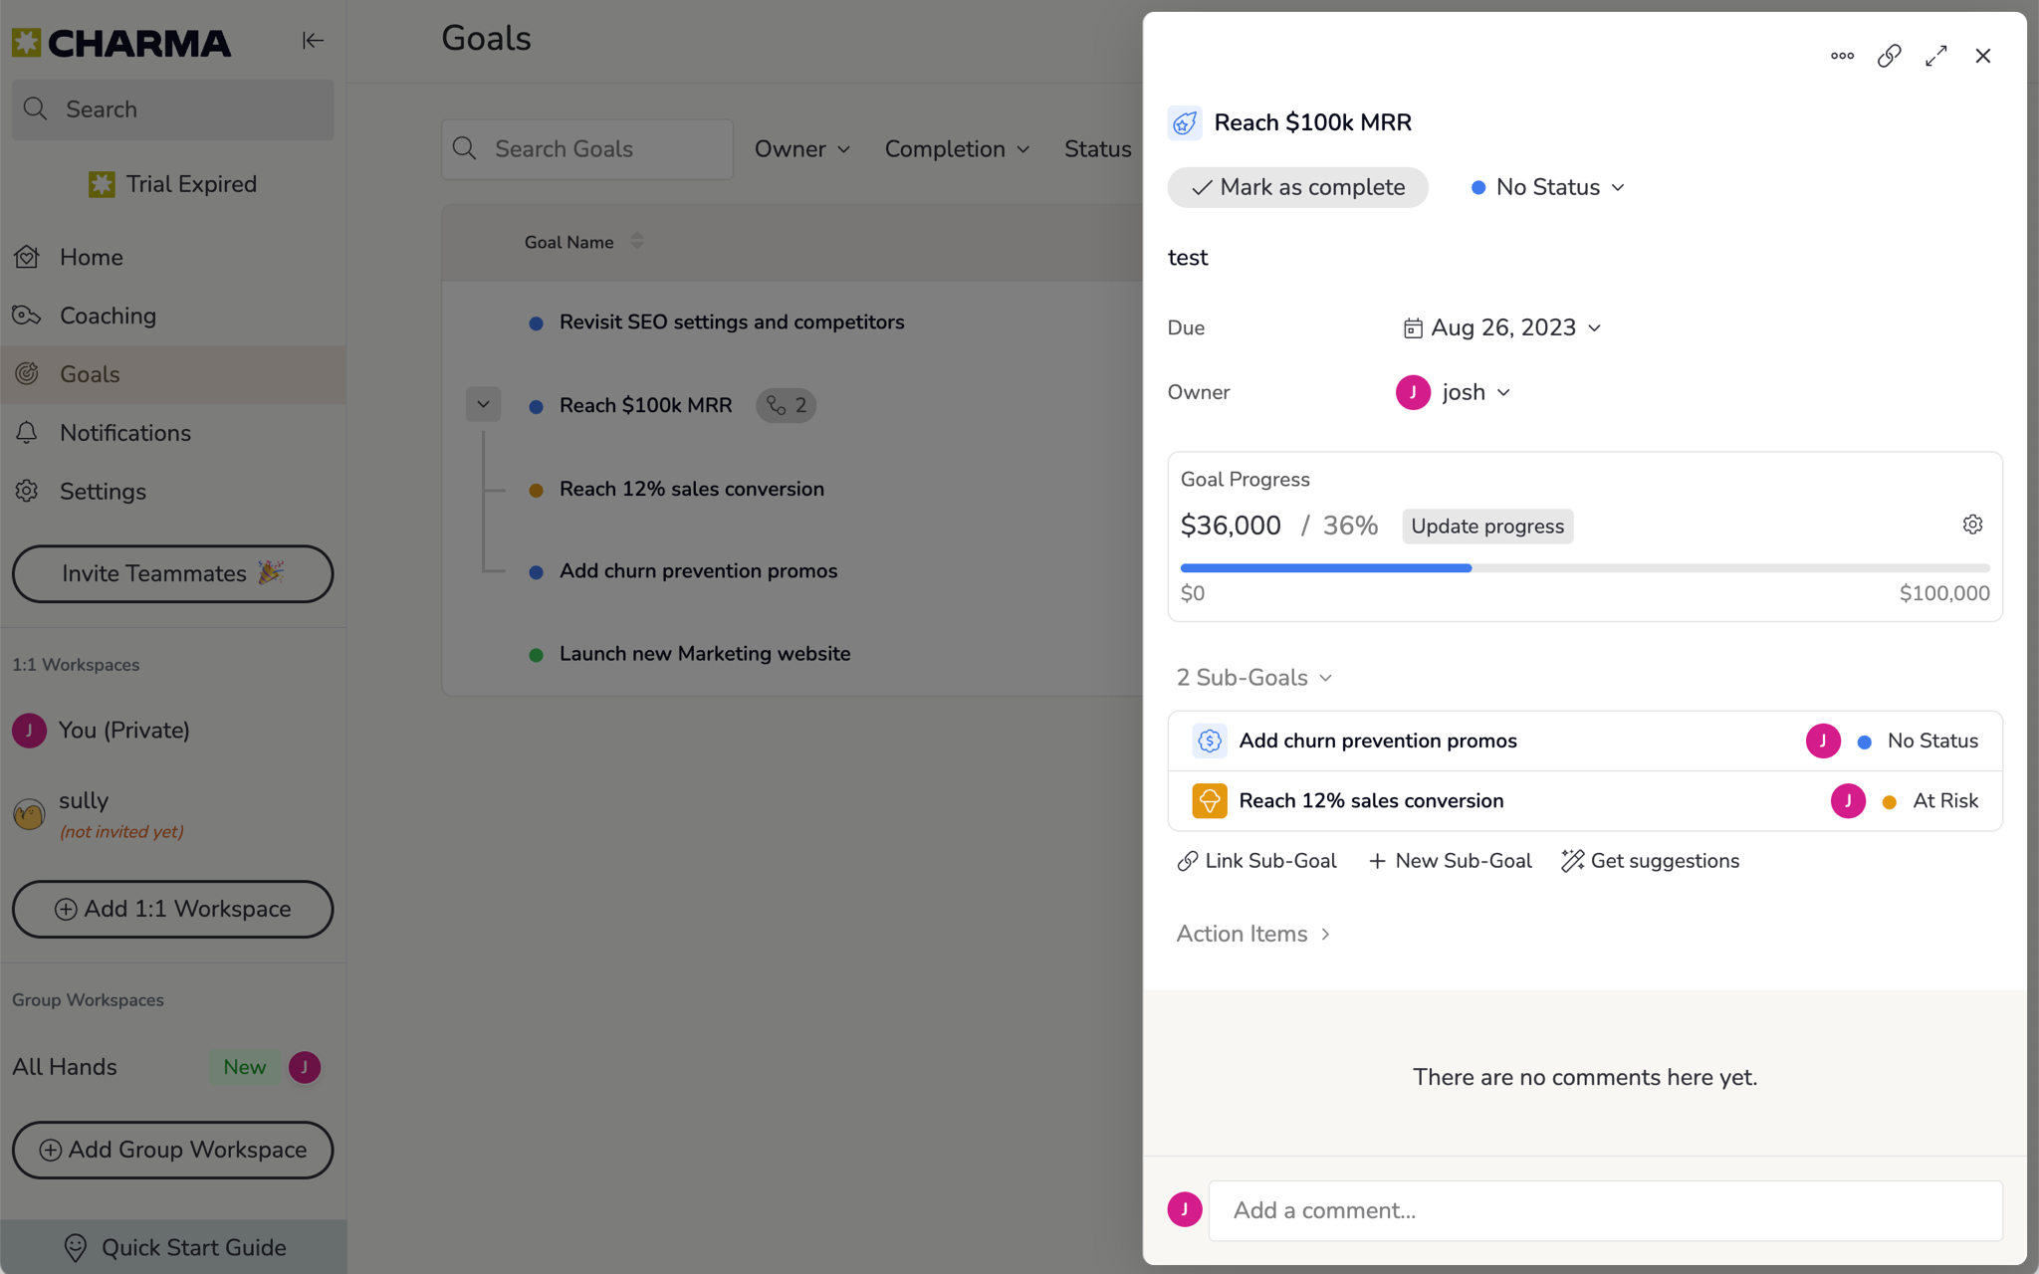Collapse Reach $100k MRR sub-goals tree

pos(483,405)
